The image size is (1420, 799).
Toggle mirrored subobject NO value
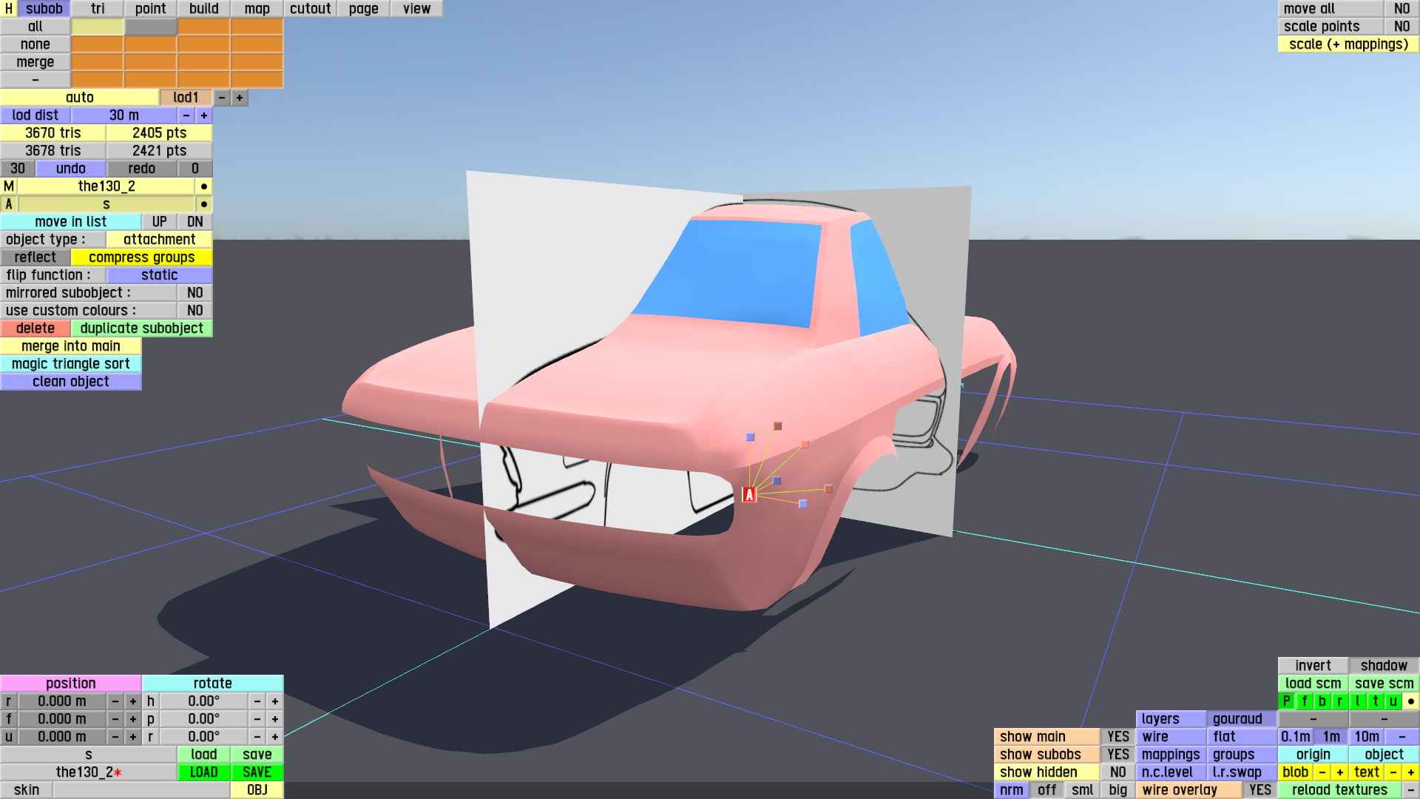pos(195,293)
